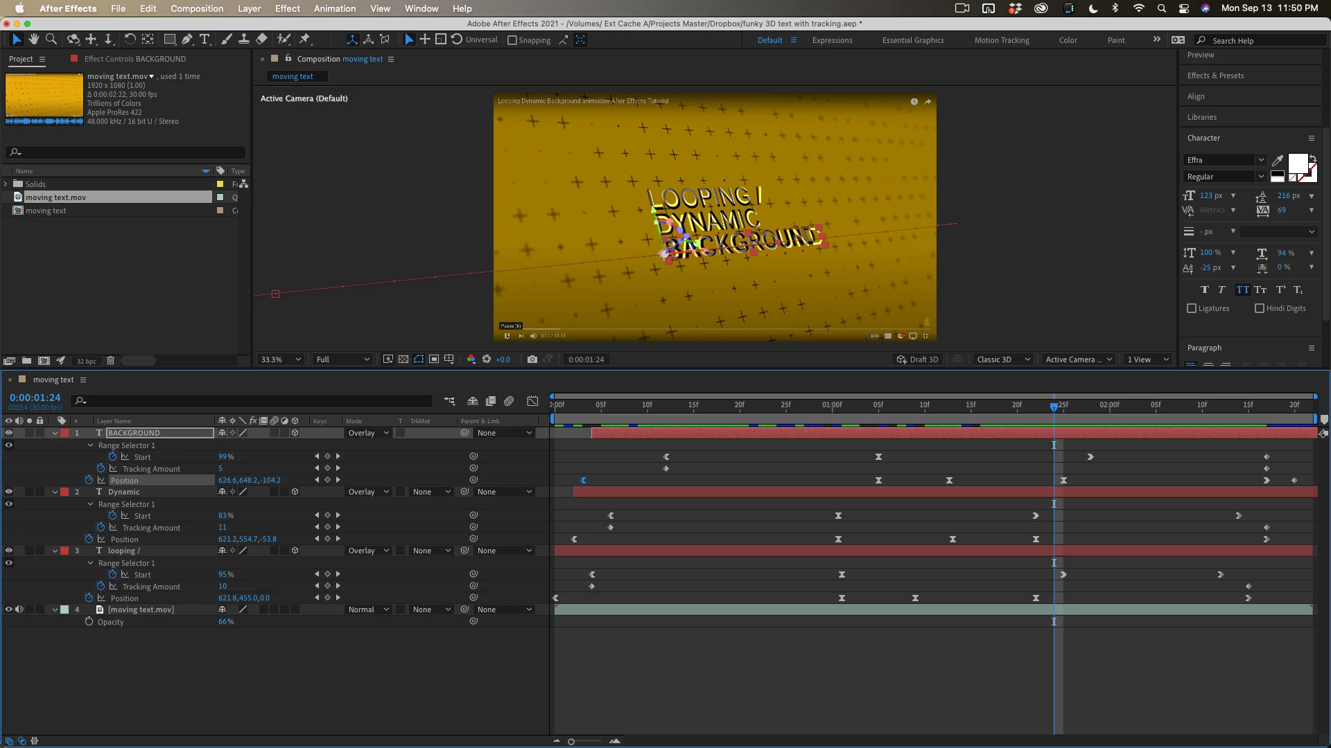Toggle the Position stopwatch on BACKGROUND layer
The width and height of the screenshot is (1331, 748).
pos(89,480)
